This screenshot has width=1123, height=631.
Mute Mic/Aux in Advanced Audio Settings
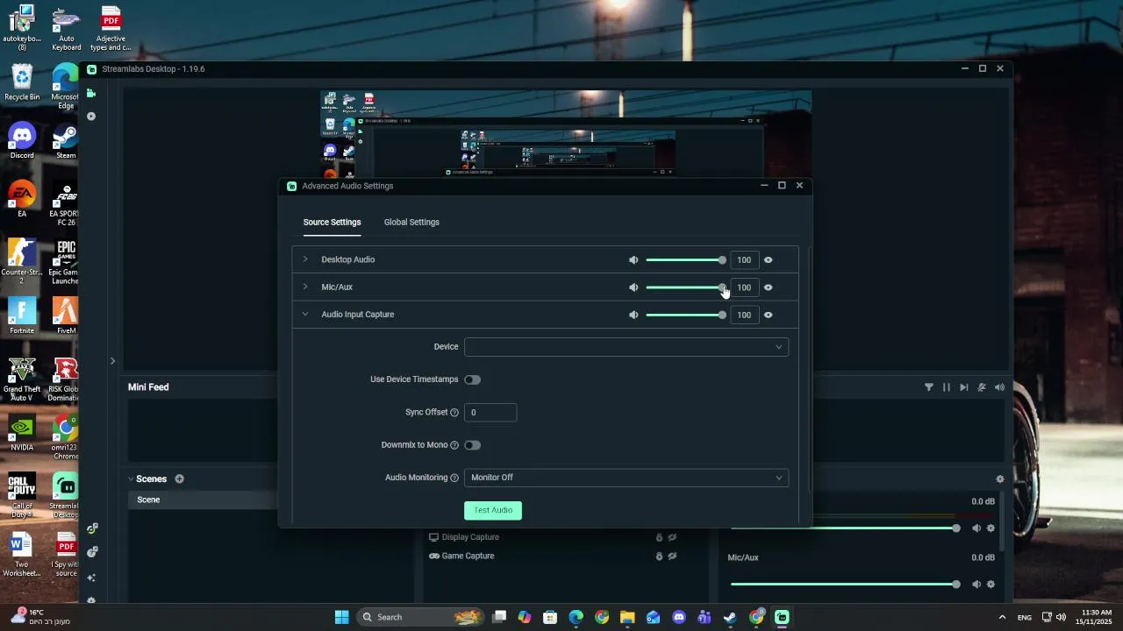(633, 287)
